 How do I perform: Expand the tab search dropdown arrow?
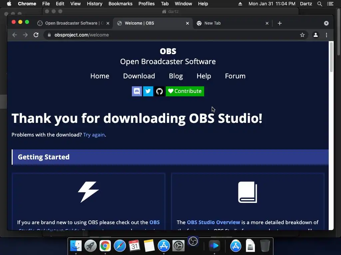[326, 23]
